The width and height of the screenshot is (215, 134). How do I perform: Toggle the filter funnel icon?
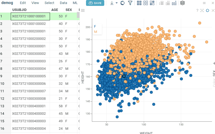[x=130, y=3]
